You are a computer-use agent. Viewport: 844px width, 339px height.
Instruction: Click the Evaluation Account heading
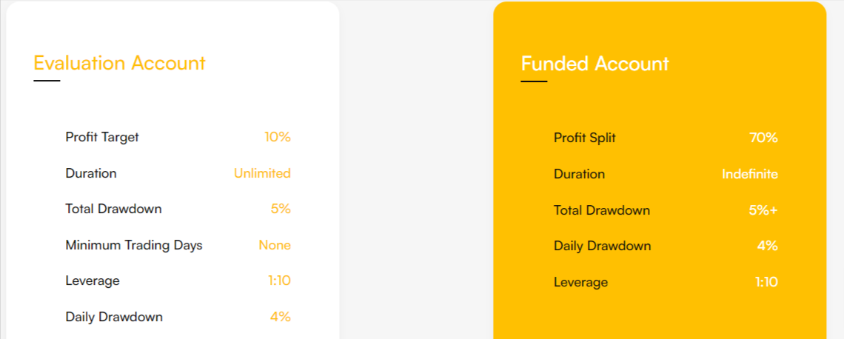[x=119, y=63]
